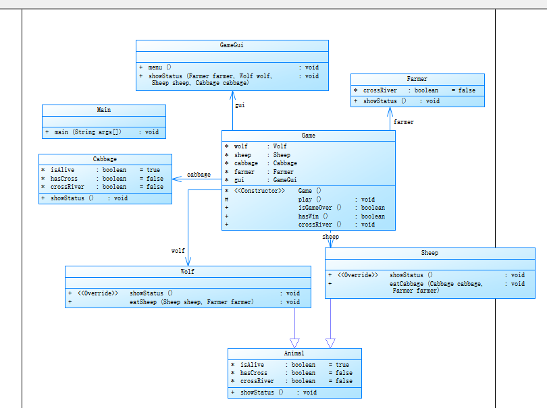Click main (String args[]) method row

pyautogui.click(x=101, y=132)
